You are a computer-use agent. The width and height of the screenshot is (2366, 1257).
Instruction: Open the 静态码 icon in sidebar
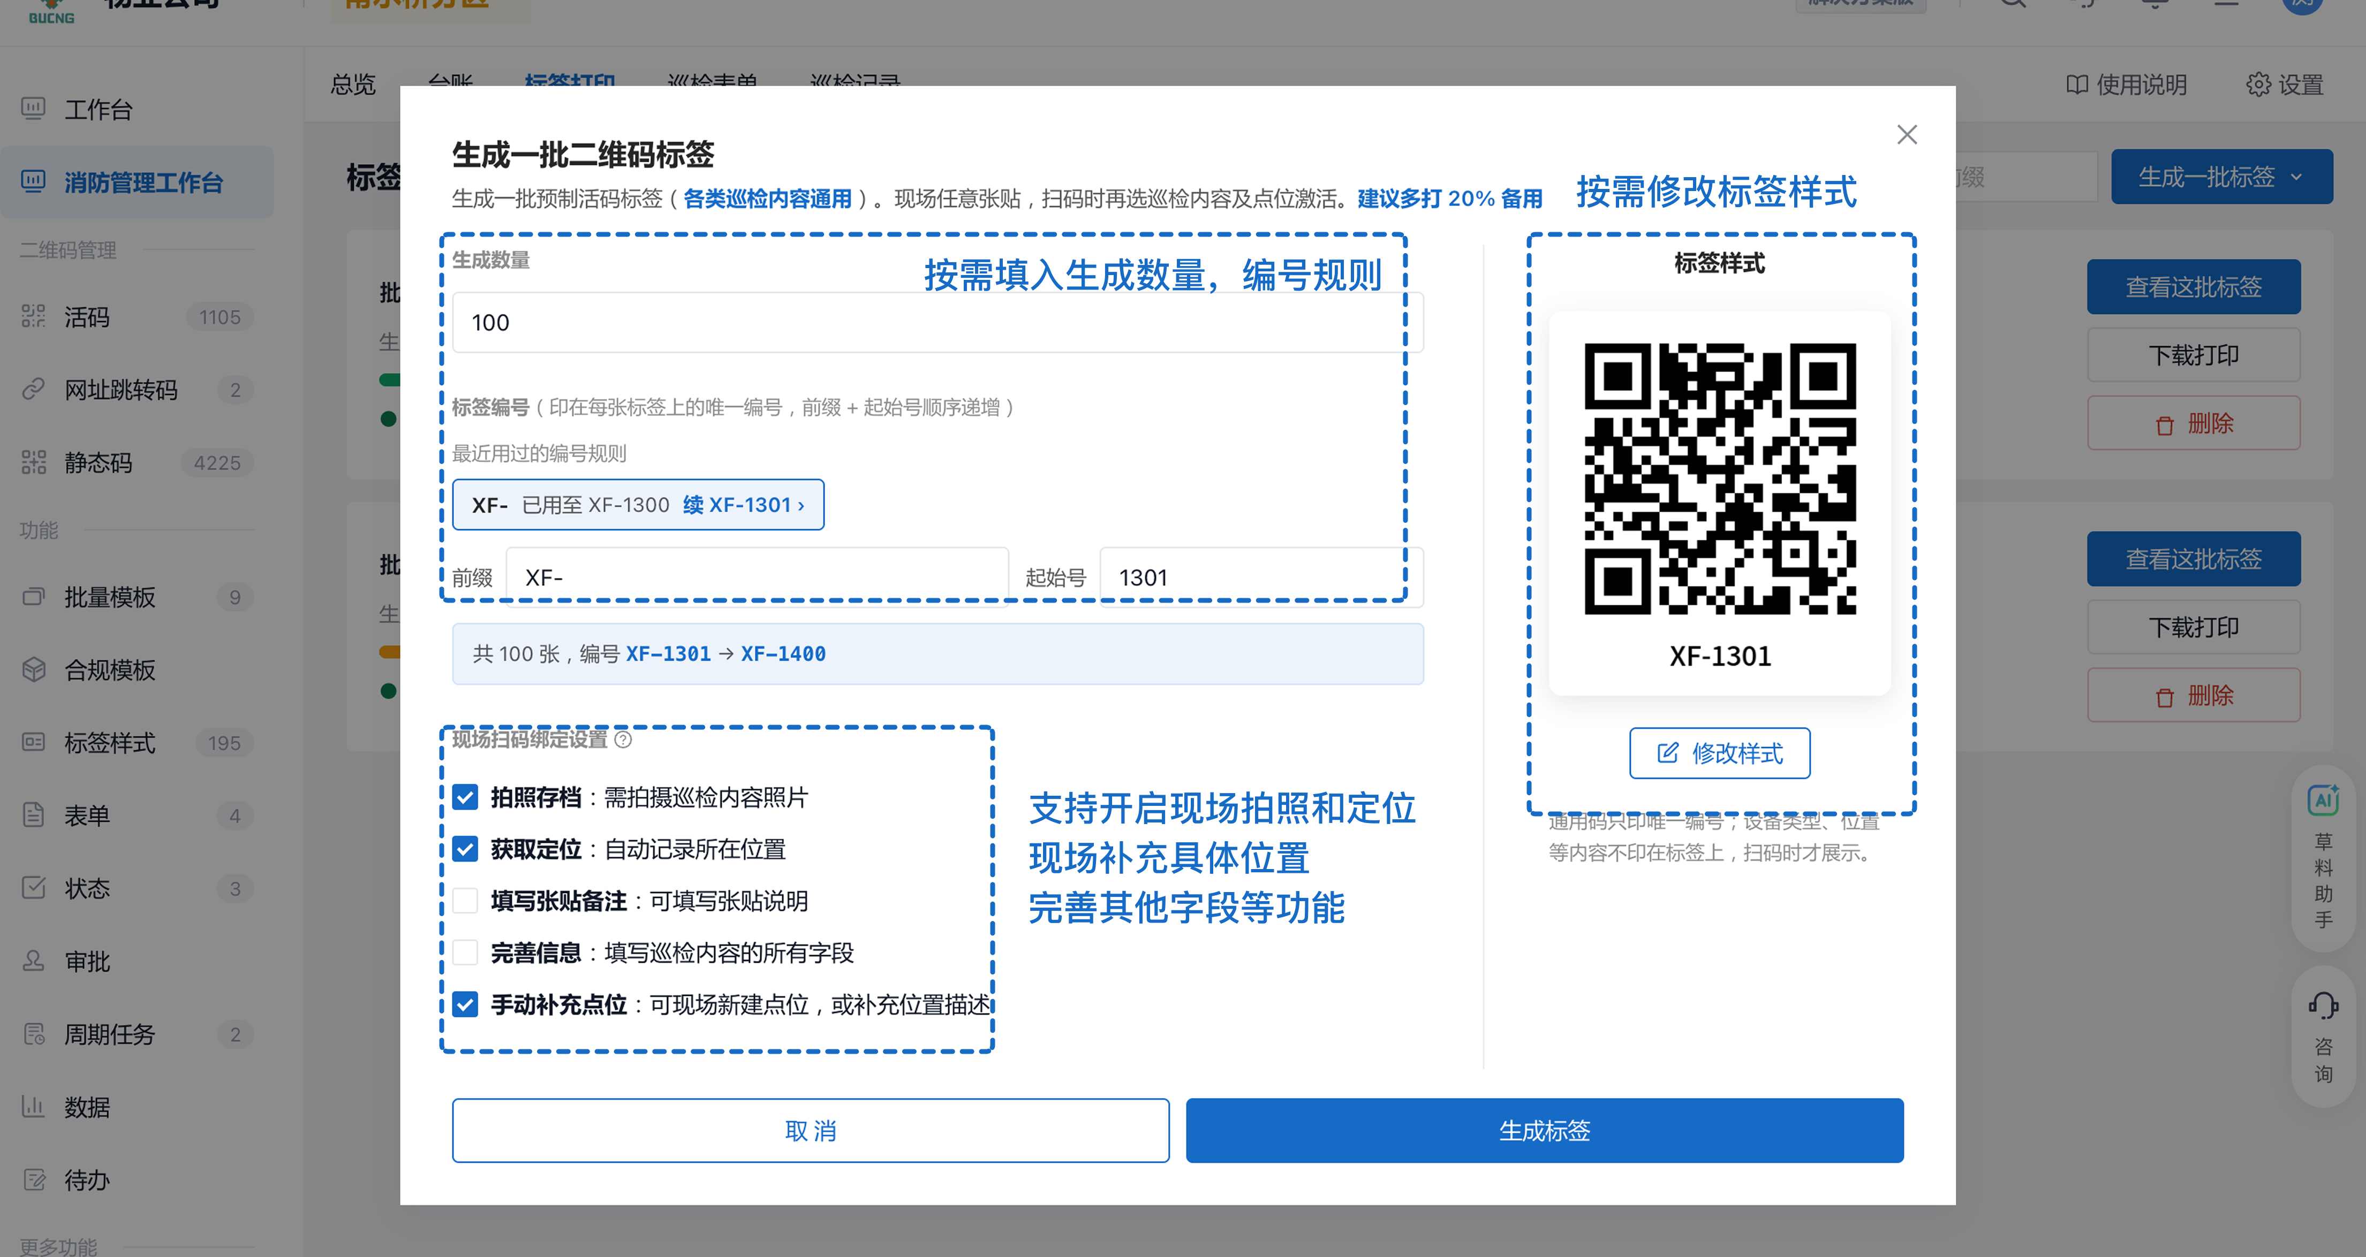click(33, 462)
